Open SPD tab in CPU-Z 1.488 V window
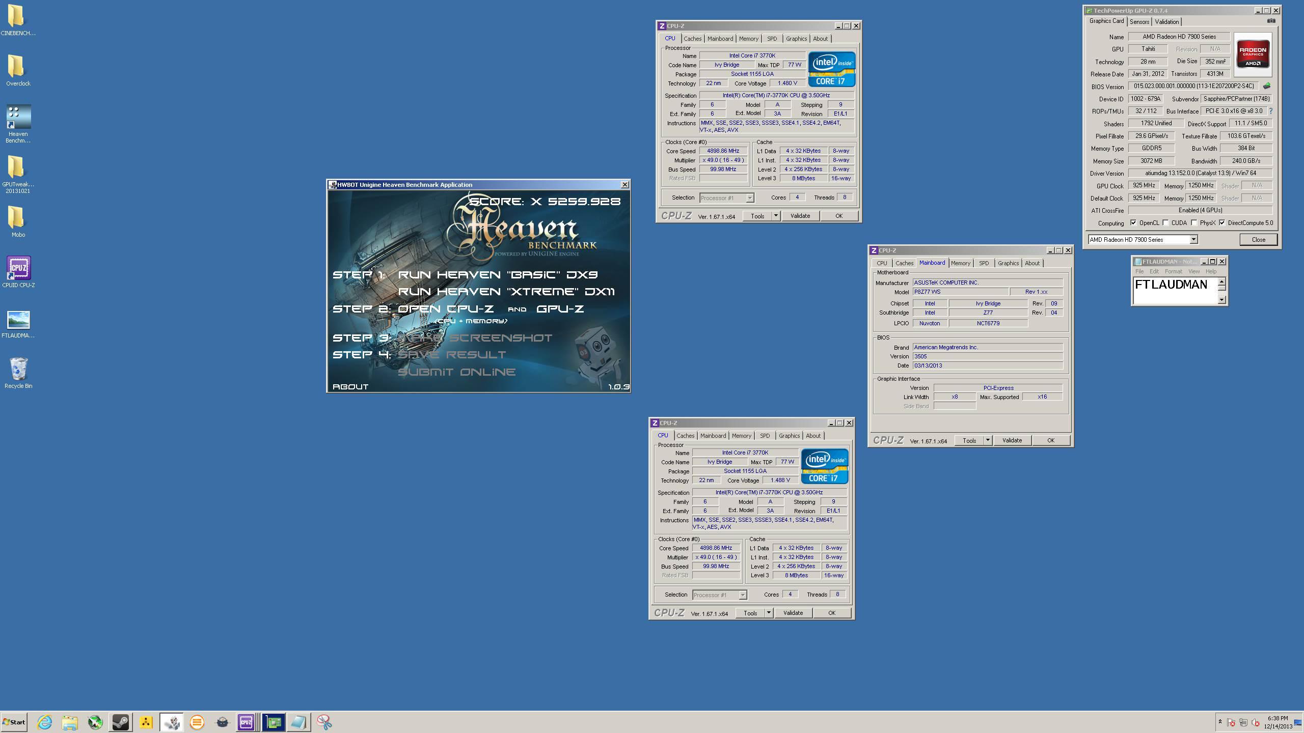Viewport: 1304px width, 733px height. [x=765, y=436]
